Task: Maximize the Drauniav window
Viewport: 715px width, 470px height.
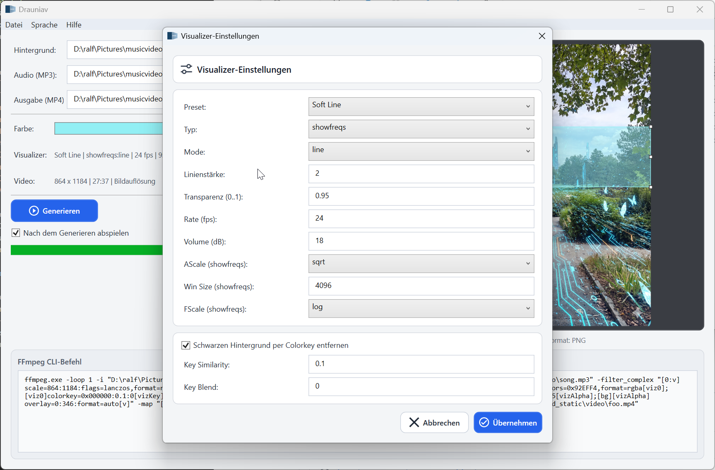Action: tap(670, 10)
